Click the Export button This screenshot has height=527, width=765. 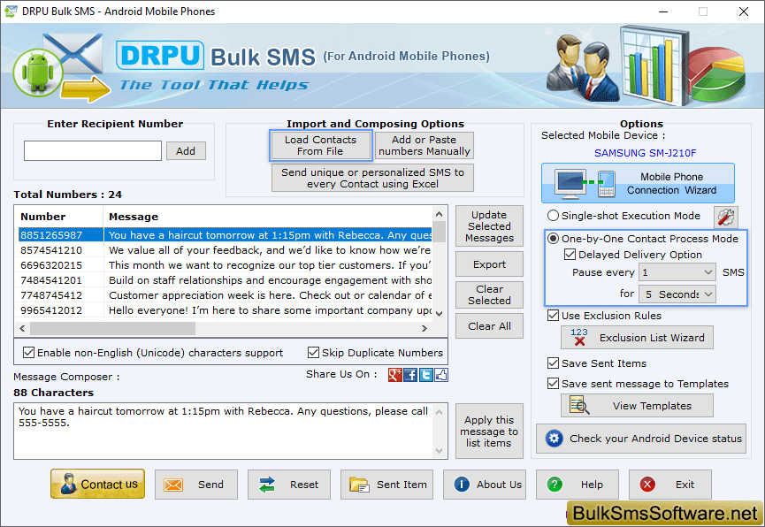[489, 264]
